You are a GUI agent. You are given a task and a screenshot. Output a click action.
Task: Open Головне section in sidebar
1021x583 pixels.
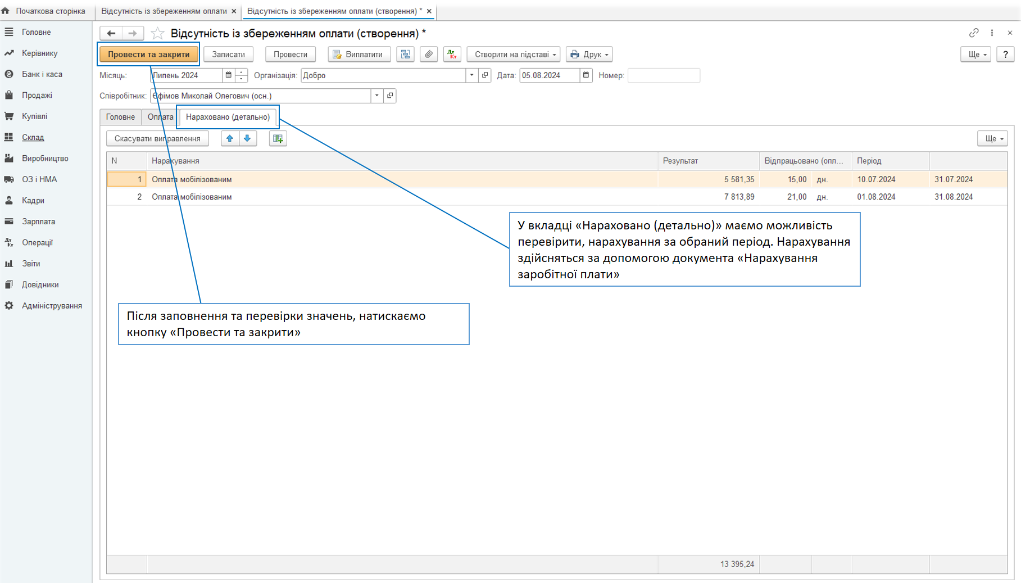[x=36, y=32]
